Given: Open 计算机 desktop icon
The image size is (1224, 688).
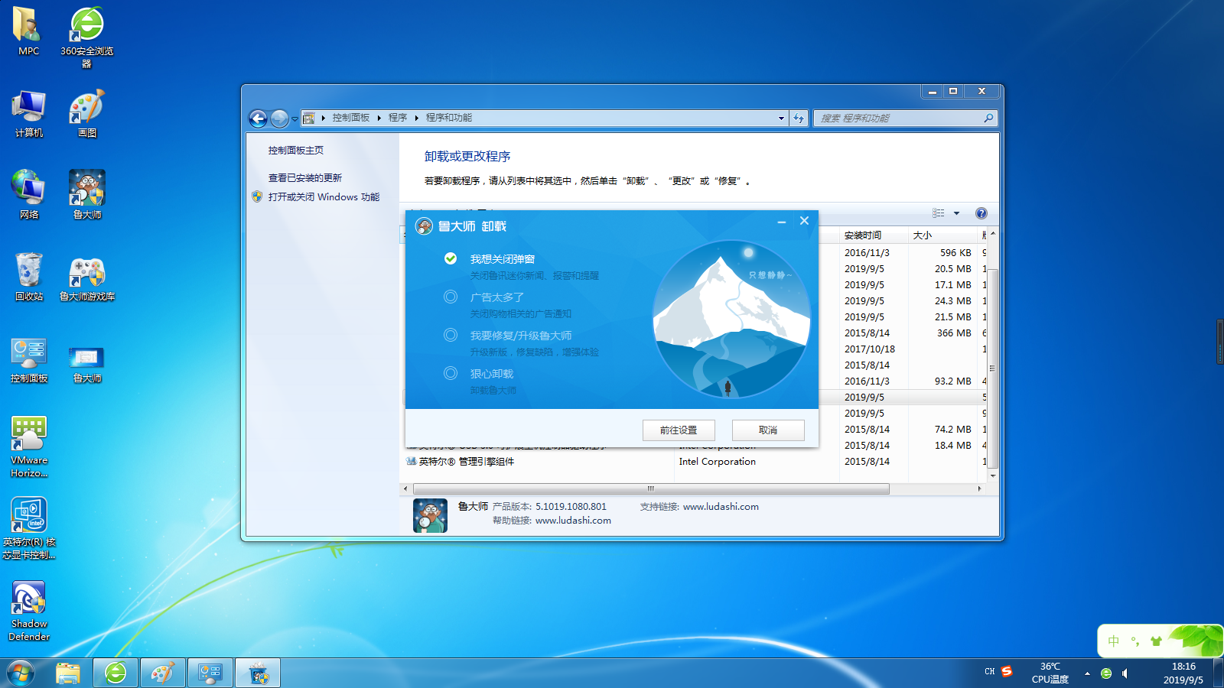Looking at the screenshot, I should (x=28, y=113).
